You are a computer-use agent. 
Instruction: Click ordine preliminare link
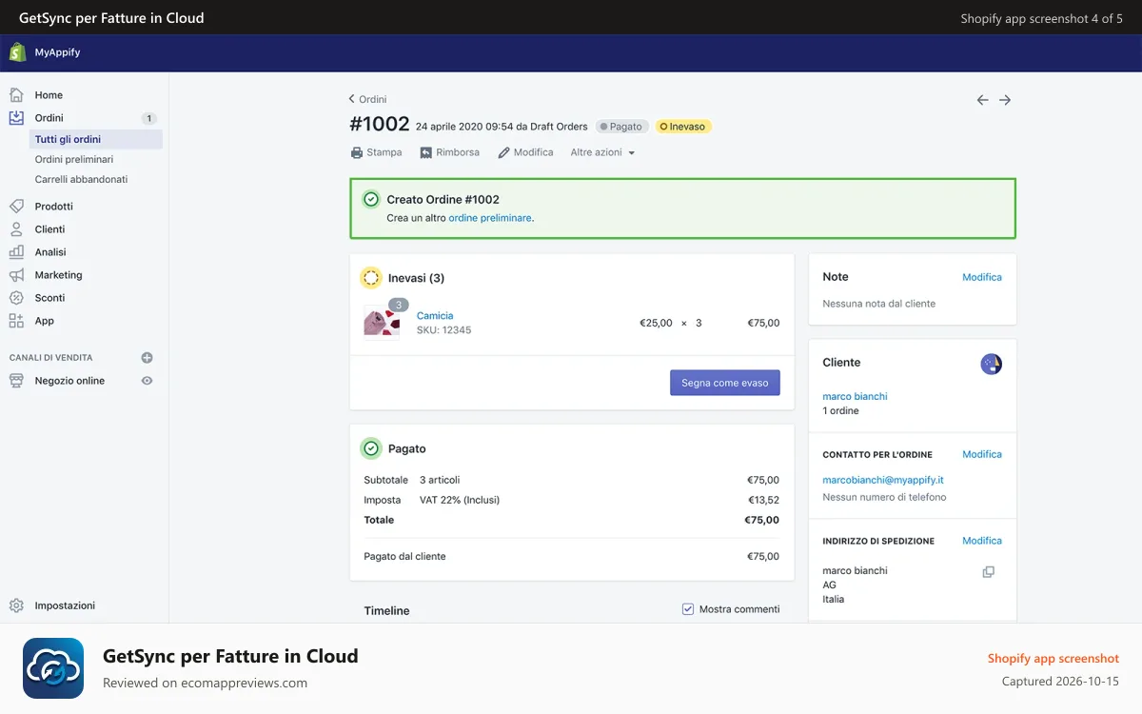(x=489, y=218)
